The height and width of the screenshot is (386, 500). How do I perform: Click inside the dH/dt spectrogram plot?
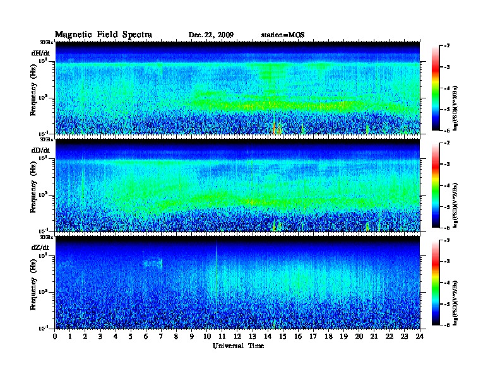click(x=237, y=88)
